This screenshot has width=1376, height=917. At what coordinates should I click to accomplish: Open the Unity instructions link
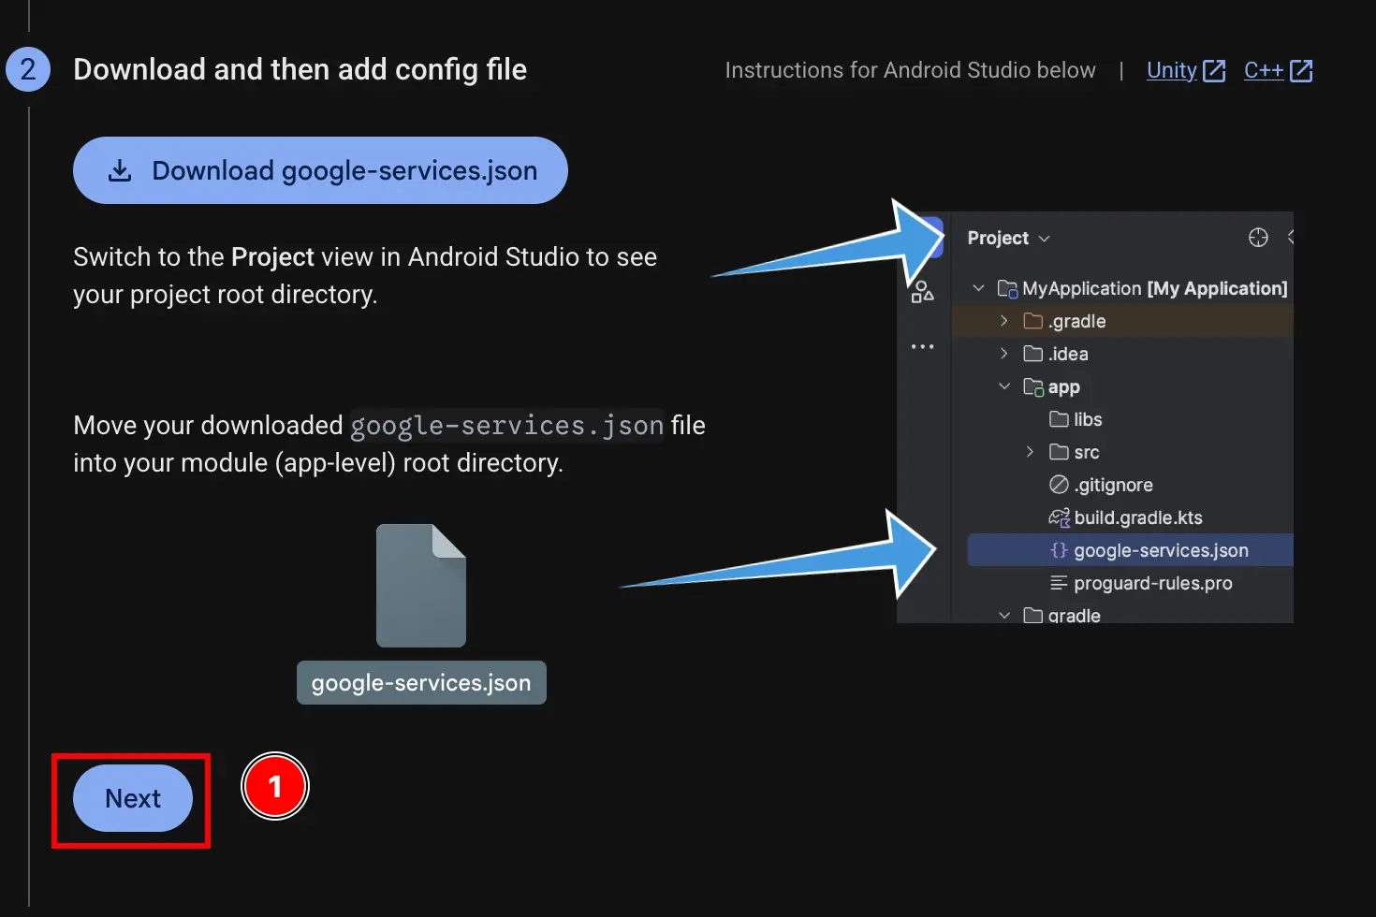1171,70
